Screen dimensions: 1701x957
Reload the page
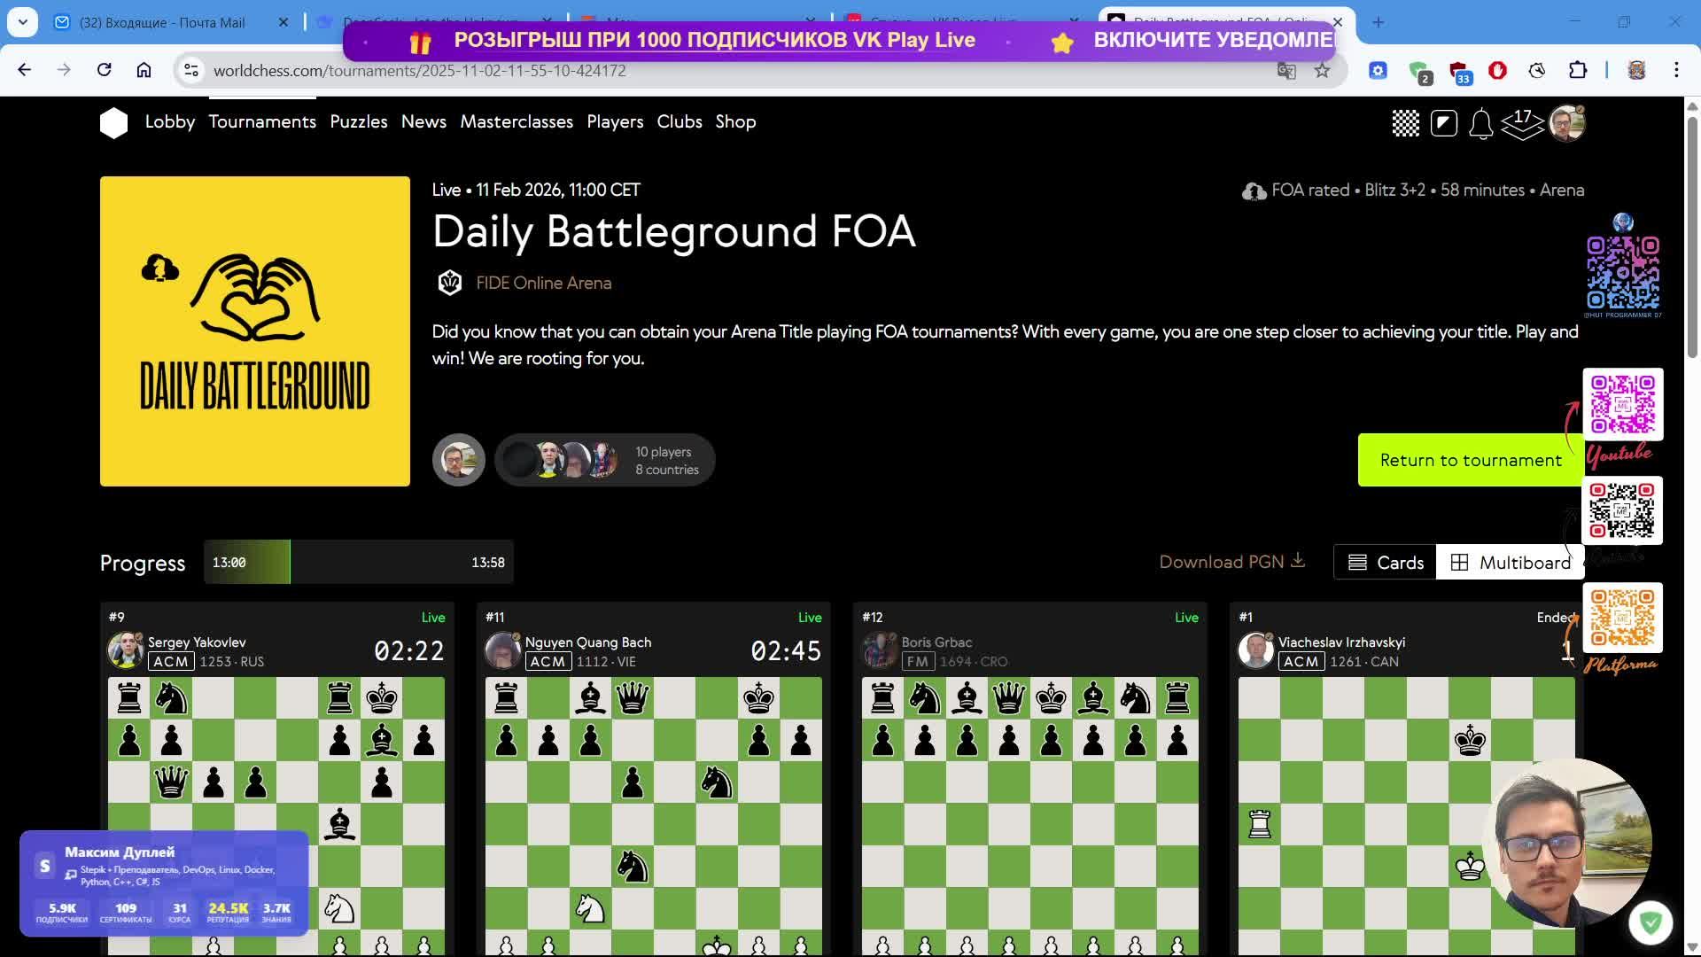point(104,70)
